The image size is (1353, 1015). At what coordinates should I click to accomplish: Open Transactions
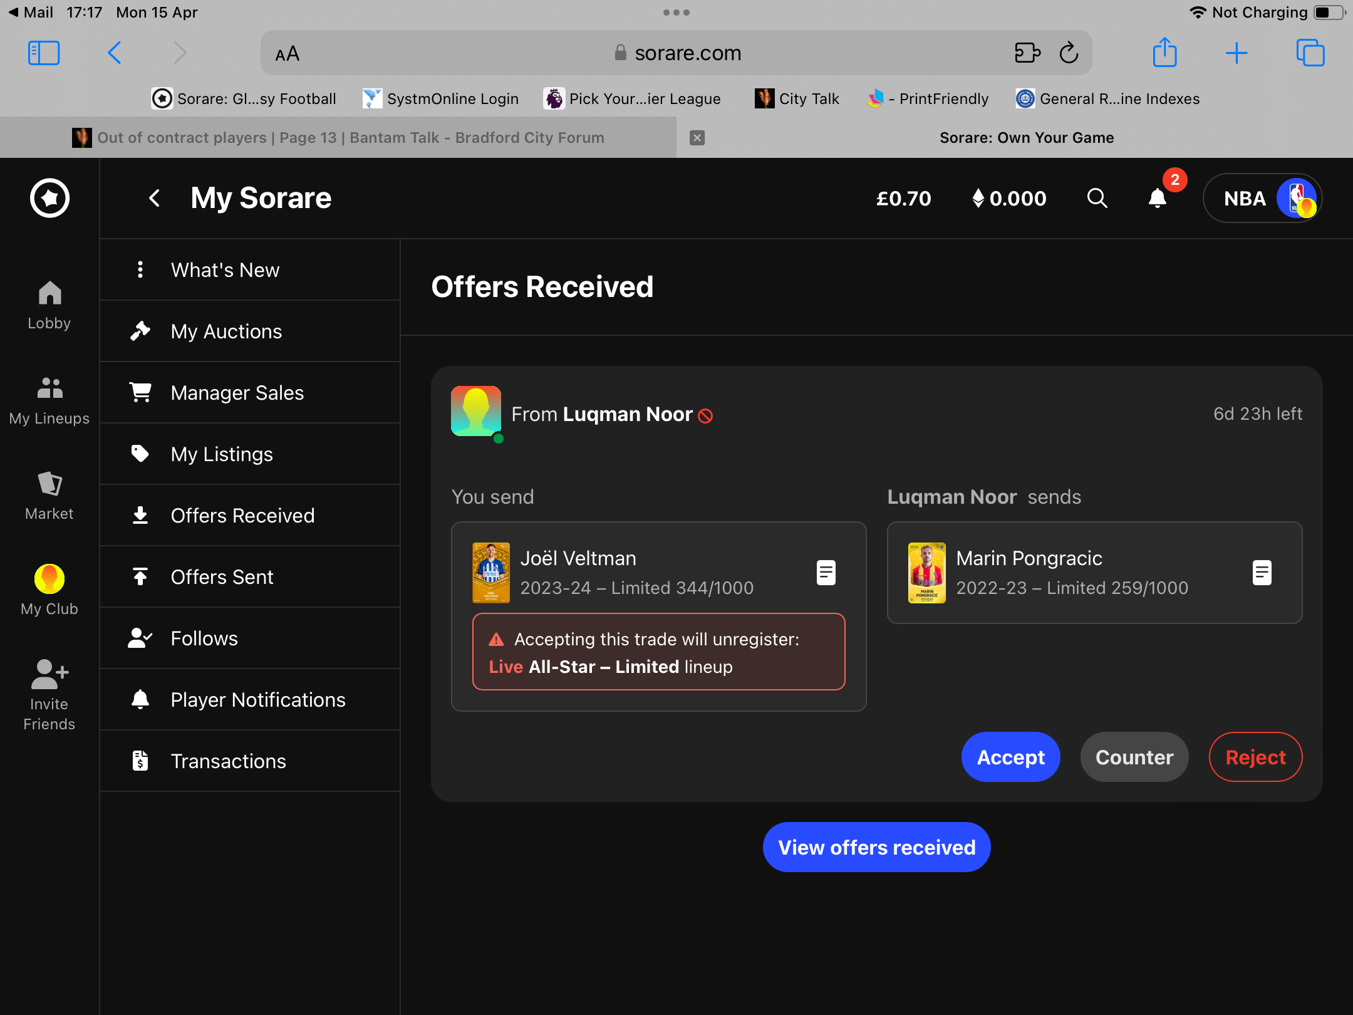coord(250,761)
